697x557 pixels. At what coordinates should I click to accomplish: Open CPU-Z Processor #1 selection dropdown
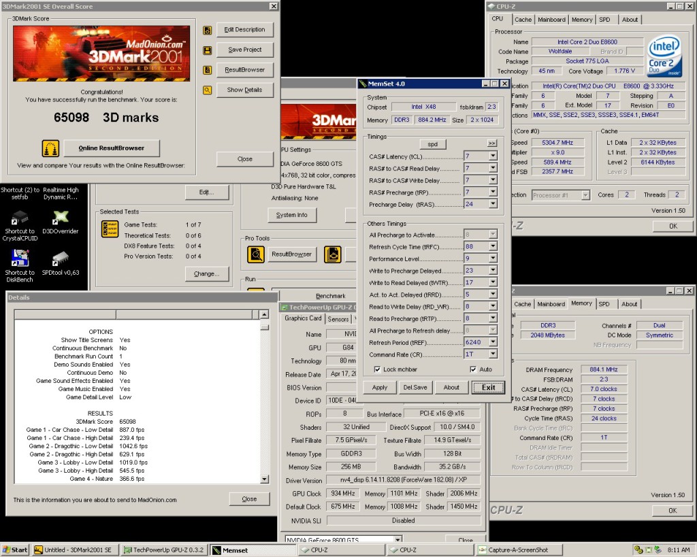tap(585, 195)
